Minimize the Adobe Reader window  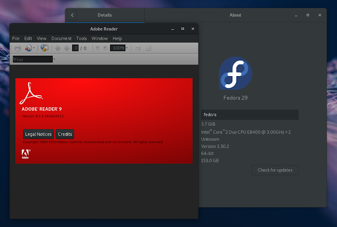pyautogui.click(x=173, y=29)
